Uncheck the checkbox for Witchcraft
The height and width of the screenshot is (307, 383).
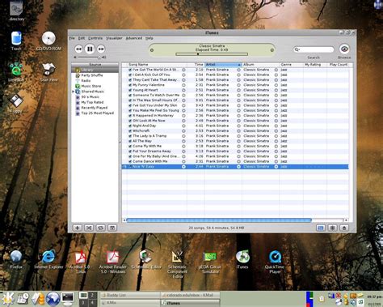130,131
